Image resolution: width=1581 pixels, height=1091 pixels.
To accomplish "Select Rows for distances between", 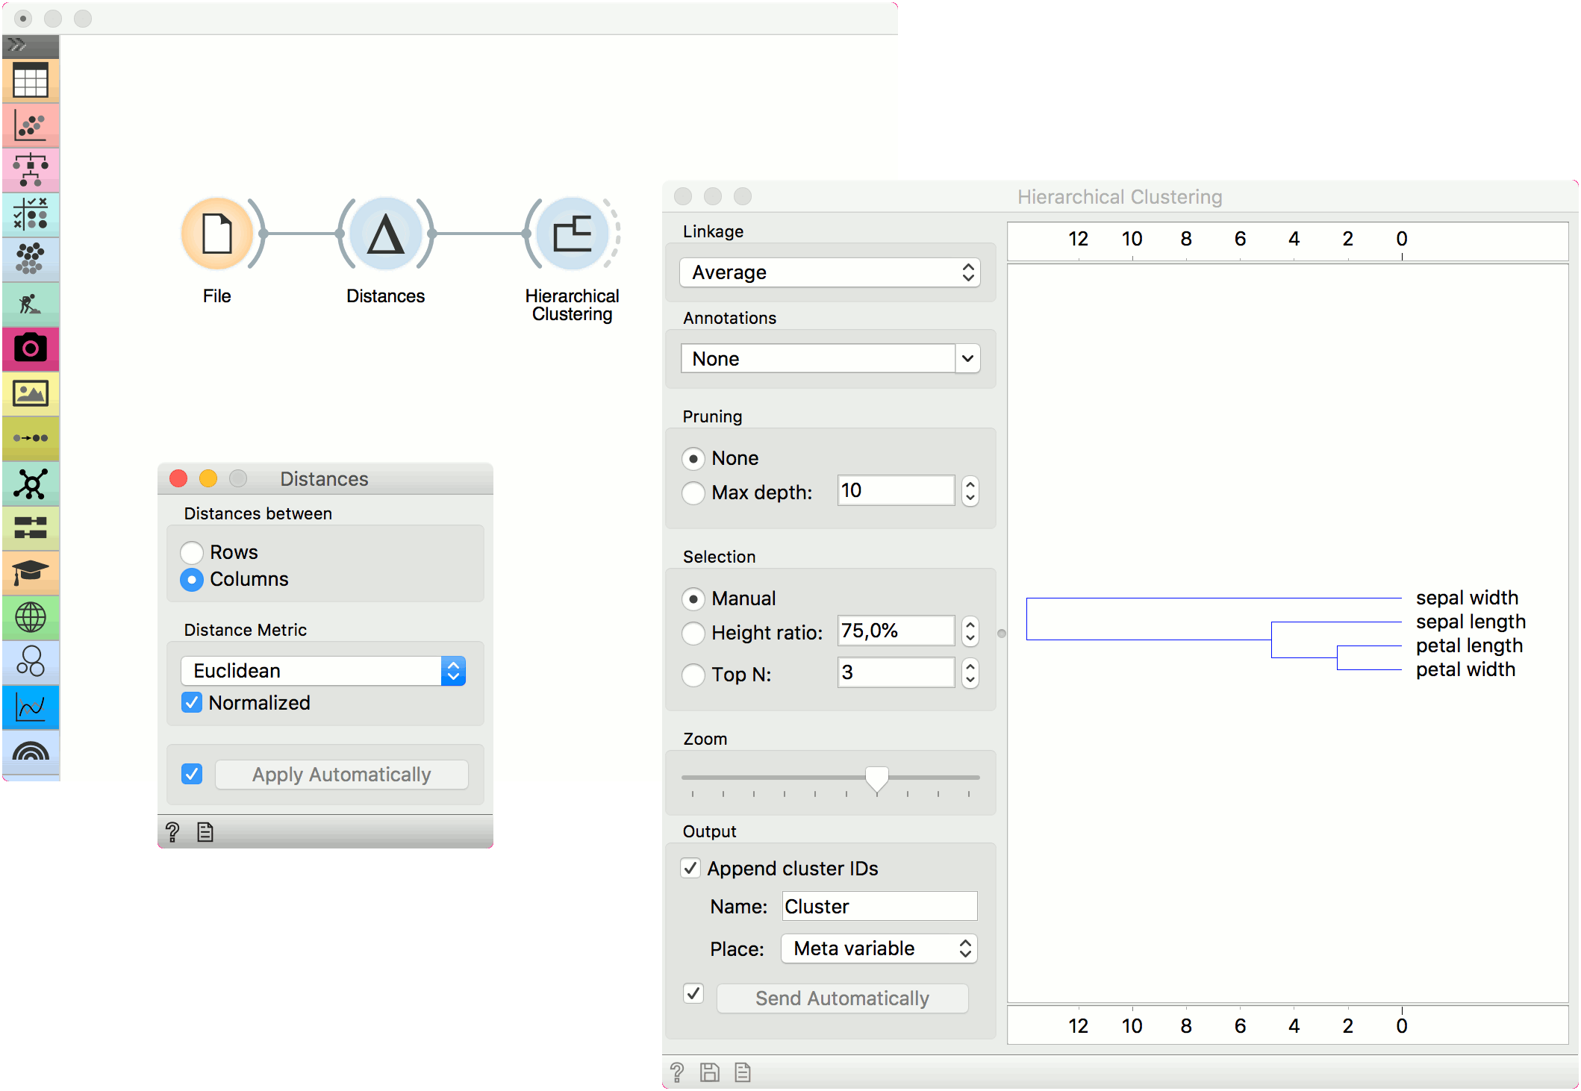I will point(193,552).
